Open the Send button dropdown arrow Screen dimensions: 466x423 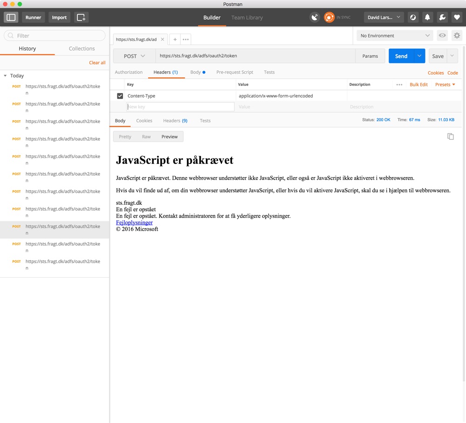419,56
